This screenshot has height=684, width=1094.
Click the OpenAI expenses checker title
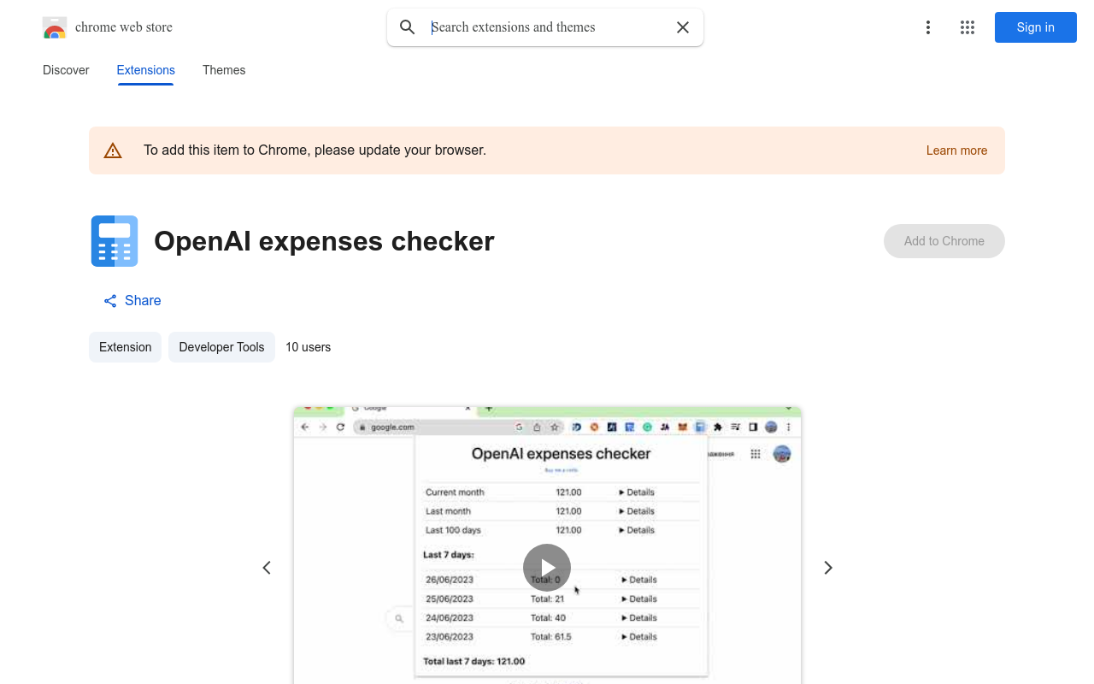(324, 241)
